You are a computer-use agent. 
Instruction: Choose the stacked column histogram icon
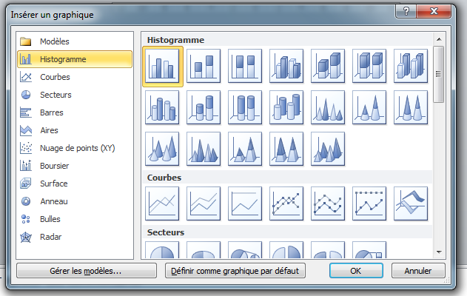[x=204, y=66]
